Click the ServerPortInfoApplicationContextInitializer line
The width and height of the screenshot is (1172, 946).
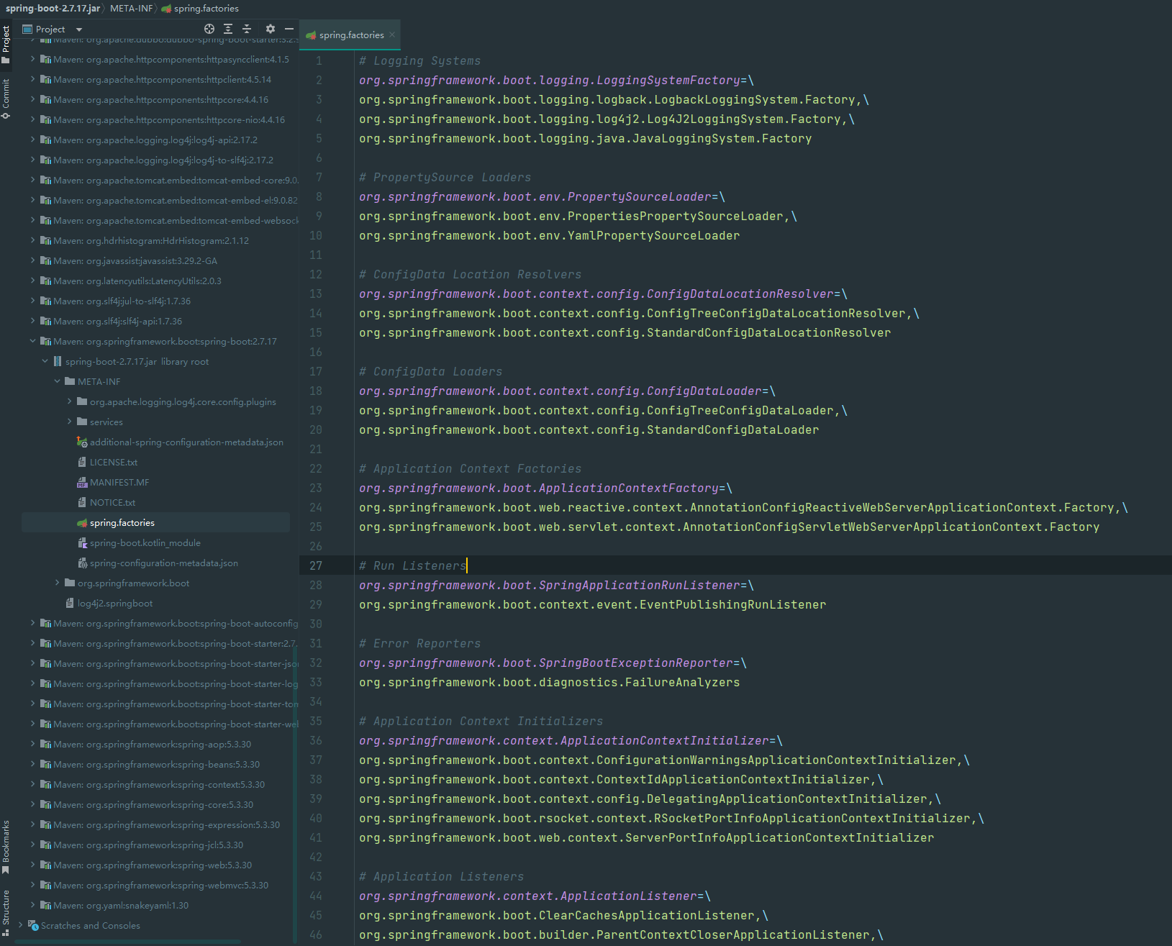pyautogui.click(x=647, y=837)
